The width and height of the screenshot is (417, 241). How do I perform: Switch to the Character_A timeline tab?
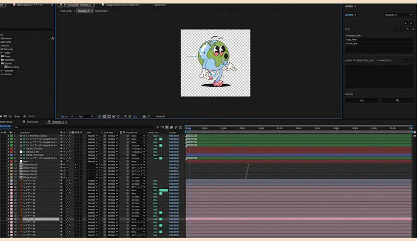[x=58, y=122]
